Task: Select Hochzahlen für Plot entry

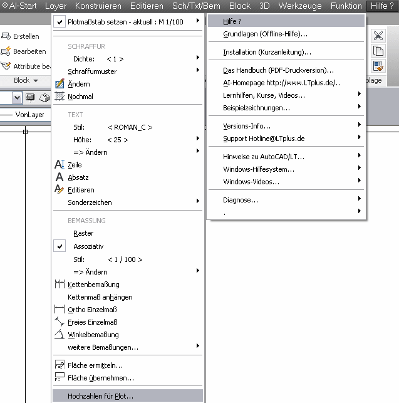Action: tap(128, 396)
